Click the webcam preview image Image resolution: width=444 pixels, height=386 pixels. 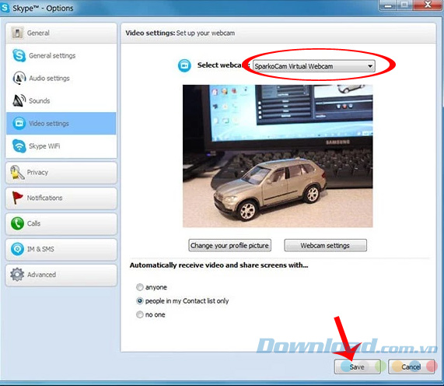278,156
